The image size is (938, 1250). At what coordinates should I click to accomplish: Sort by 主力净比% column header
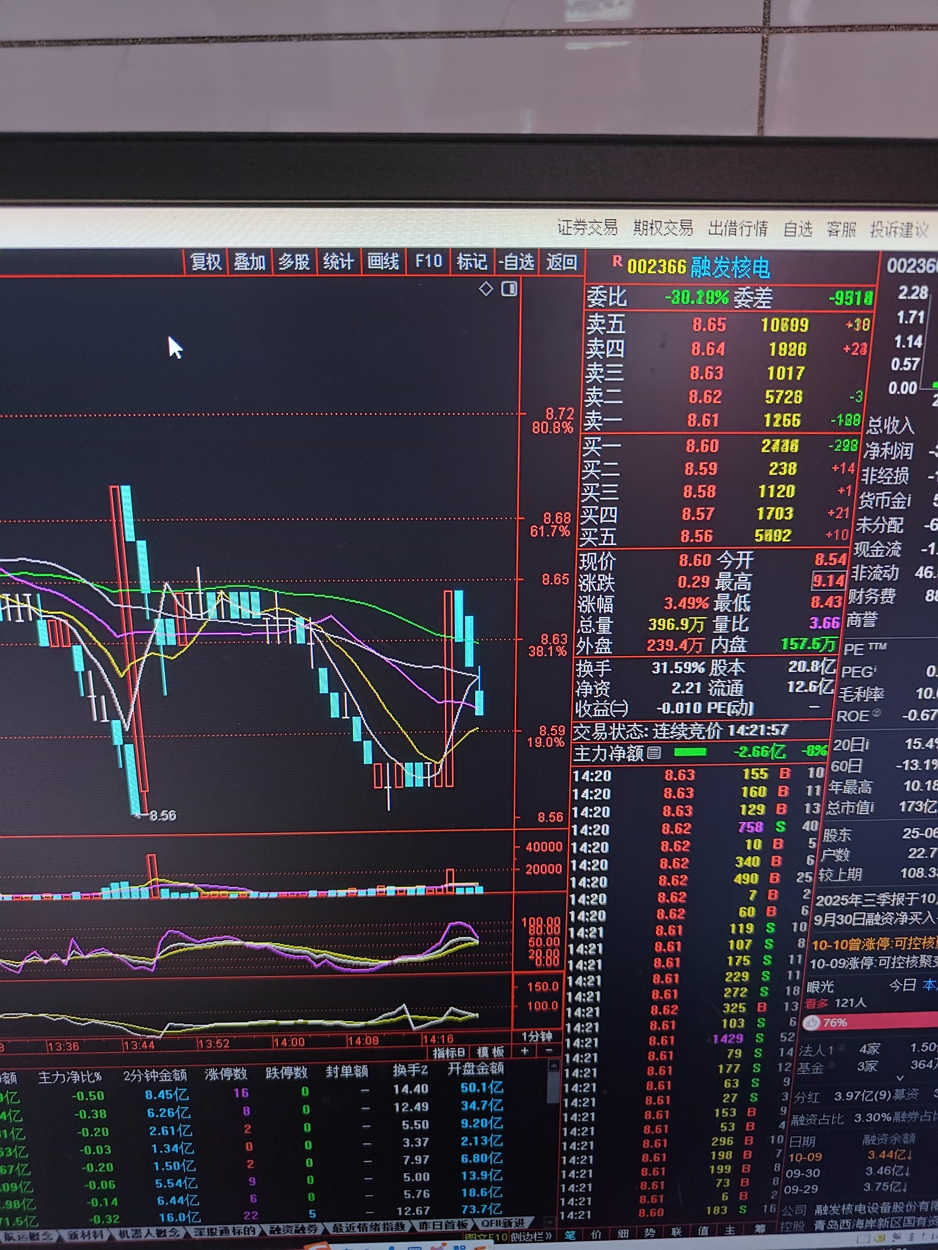coord(69,1077)
